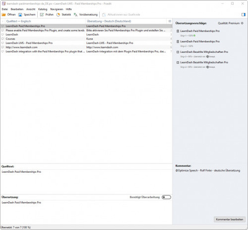Click translation cell 'LearnDash LMS - Paid Memberships Pro'
The image size is (248, 230).
click(x=110, y=43)
